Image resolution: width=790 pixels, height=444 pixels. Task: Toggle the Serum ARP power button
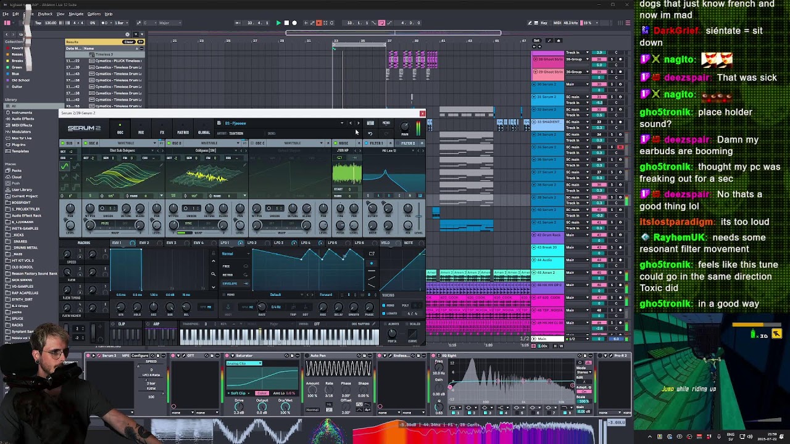148,324
